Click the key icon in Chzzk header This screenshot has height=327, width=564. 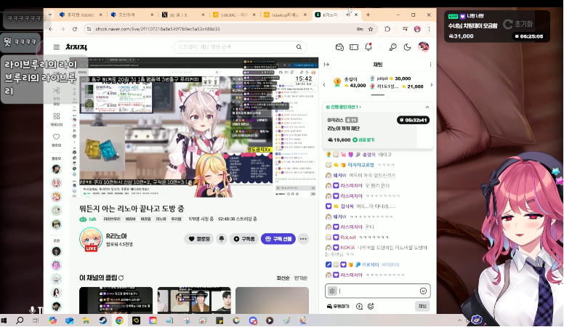coord(392,47)
